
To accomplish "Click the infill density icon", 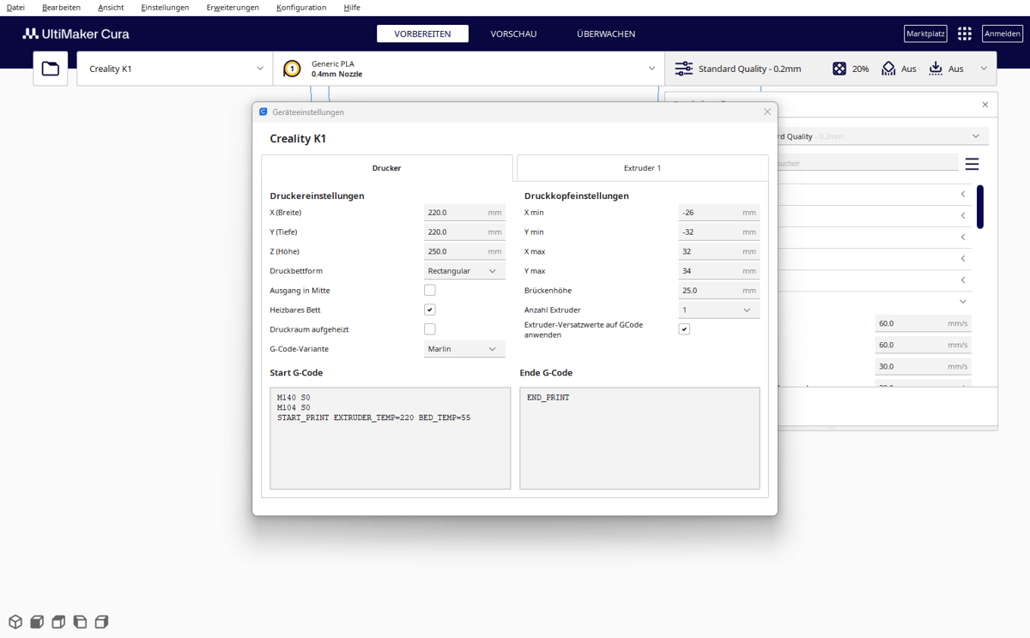I will pyautogui.click(x=839, y=69).
